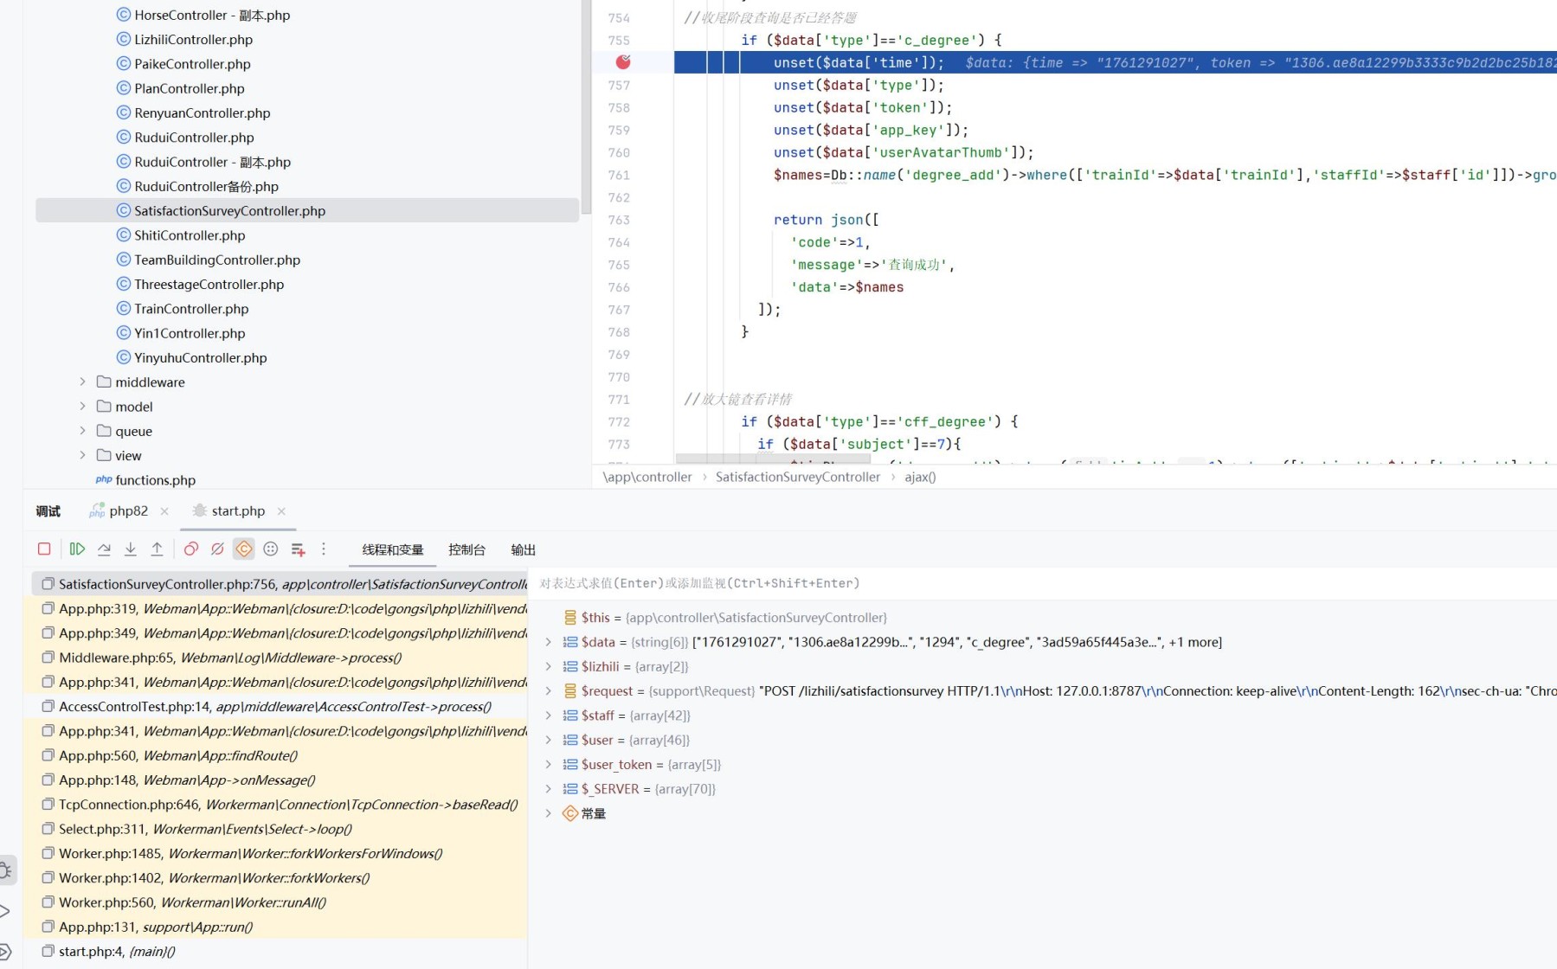
Task: Open TrainController.php from the file tree
Action: [190, 309]
